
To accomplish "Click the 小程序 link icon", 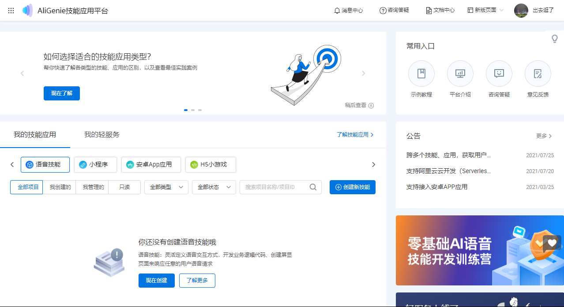I will (x=83, y=165).
